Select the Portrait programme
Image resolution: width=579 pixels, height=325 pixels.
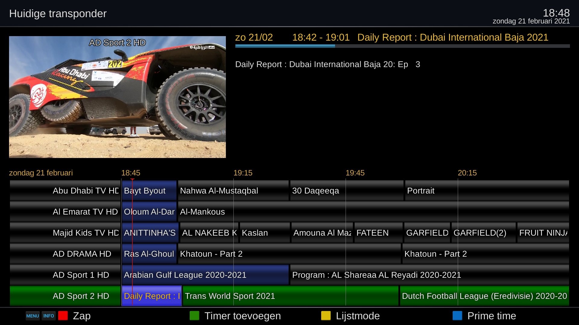487,190
